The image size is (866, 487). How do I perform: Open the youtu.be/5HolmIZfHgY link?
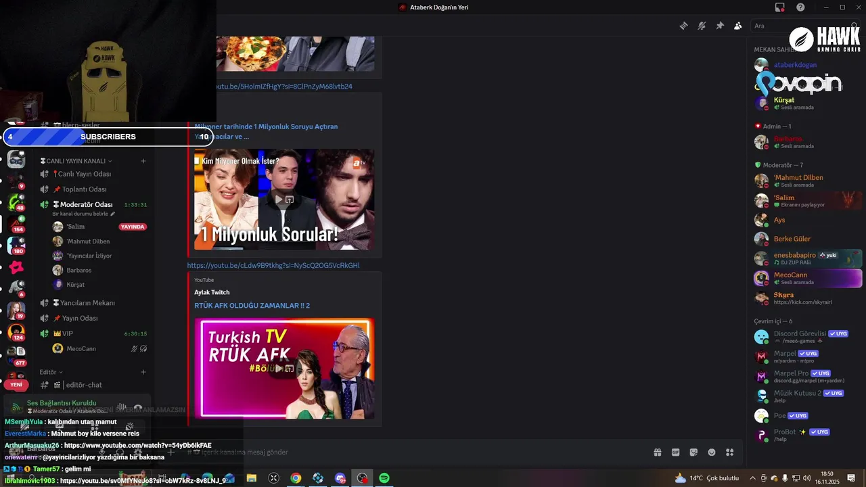pos(285,87)
